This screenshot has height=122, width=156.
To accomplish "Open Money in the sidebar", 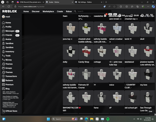I will [7, 60].
